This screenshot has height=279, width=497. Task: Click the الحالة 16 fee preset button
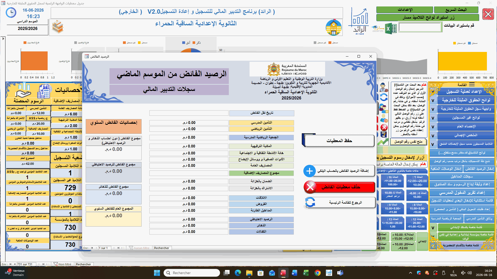pyautogui.click(x=393, y=181)
